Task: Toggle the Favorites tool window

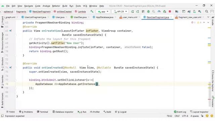Action: [2, 82]
